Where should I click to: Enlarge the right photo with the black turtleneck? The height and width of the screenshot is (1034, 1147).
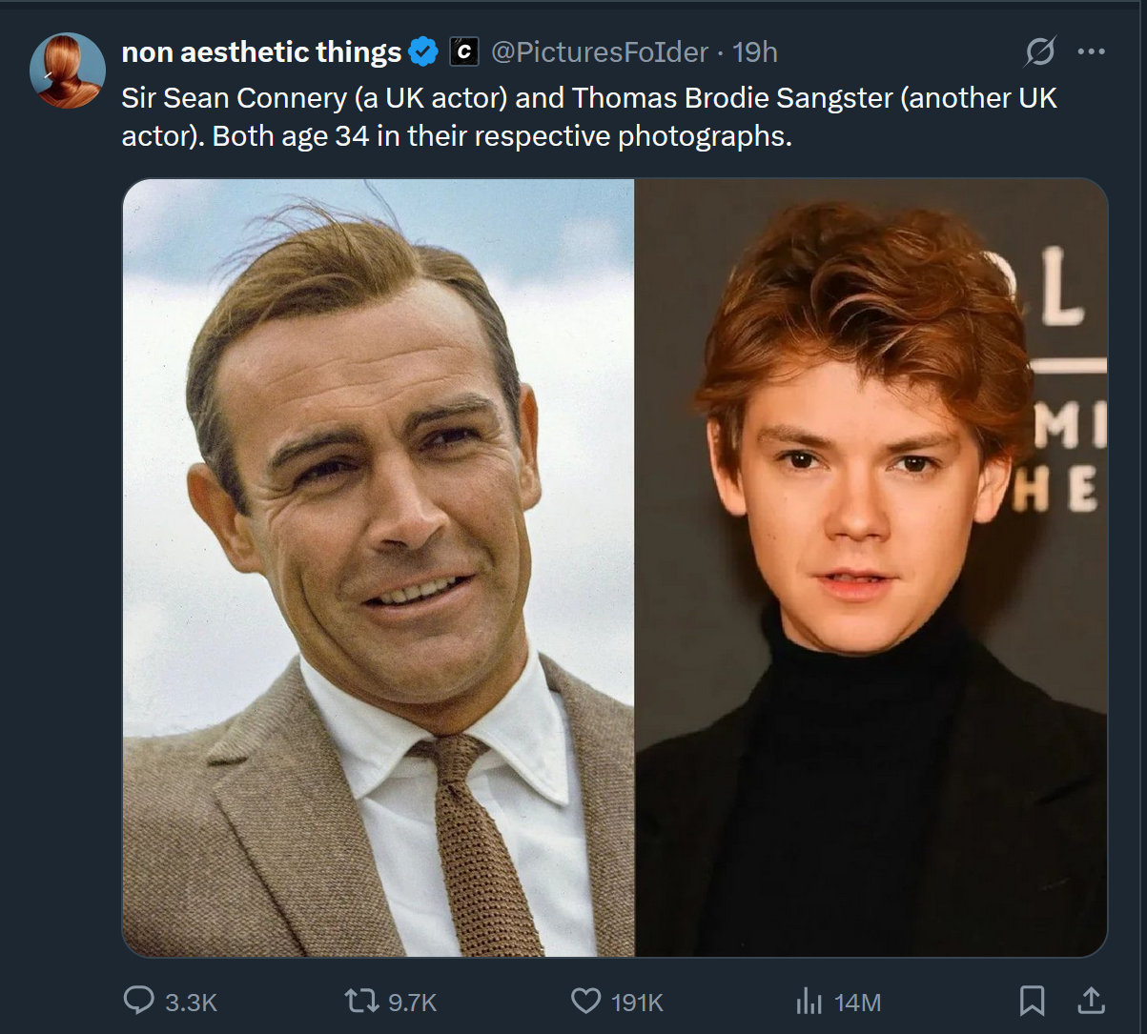(870, 567)
